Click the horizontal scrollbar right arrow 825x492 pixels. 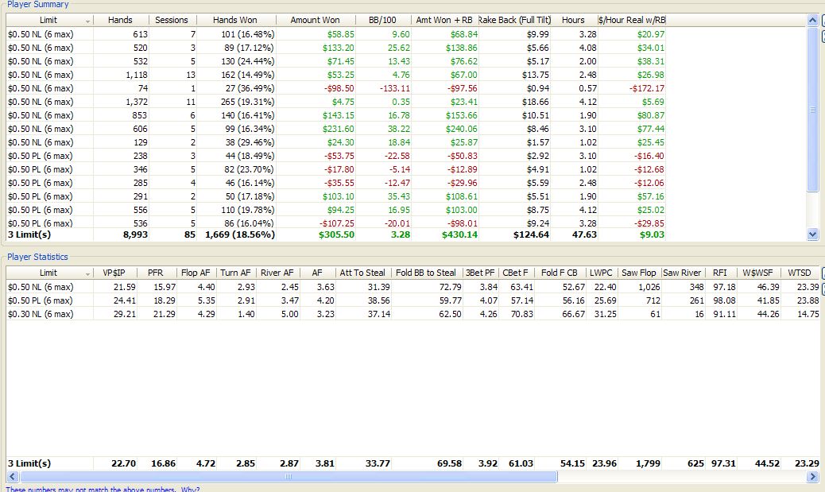click(813, 476)
